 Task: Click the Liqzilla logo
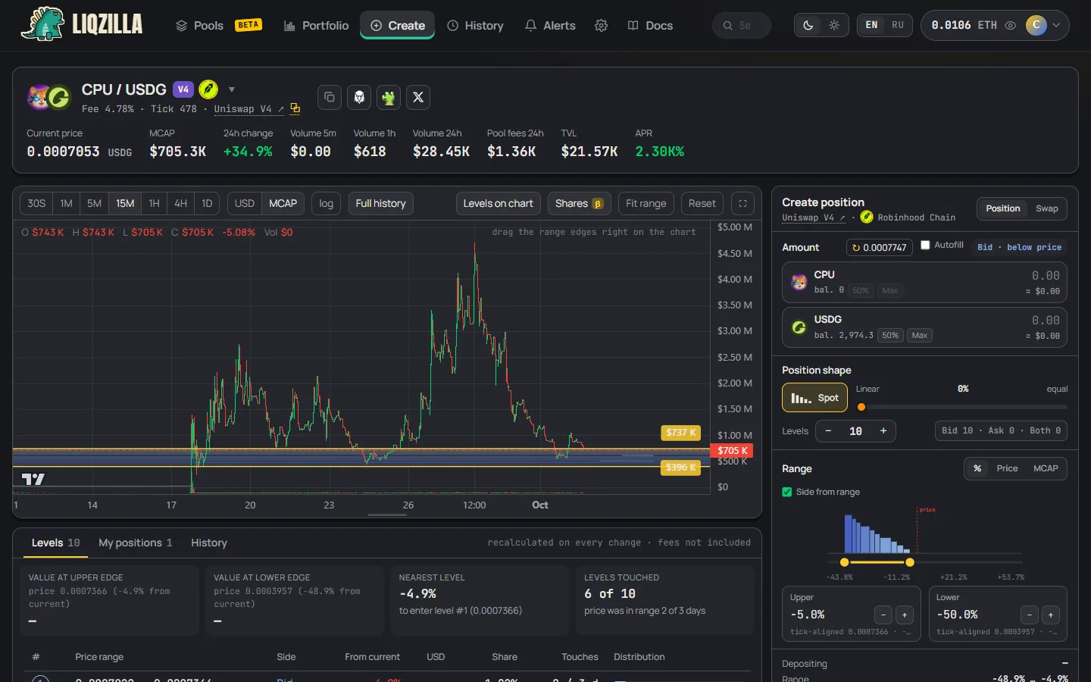[x=82, y=24]
